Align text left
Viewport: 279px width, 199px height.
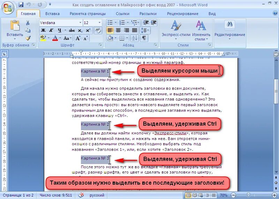pos(110,30)
